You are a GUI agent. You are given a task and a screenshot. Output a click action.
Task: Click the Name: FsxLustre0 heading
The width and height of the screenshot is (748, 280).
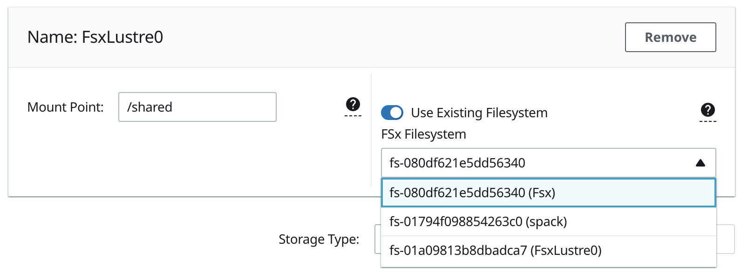click(95, 37)
